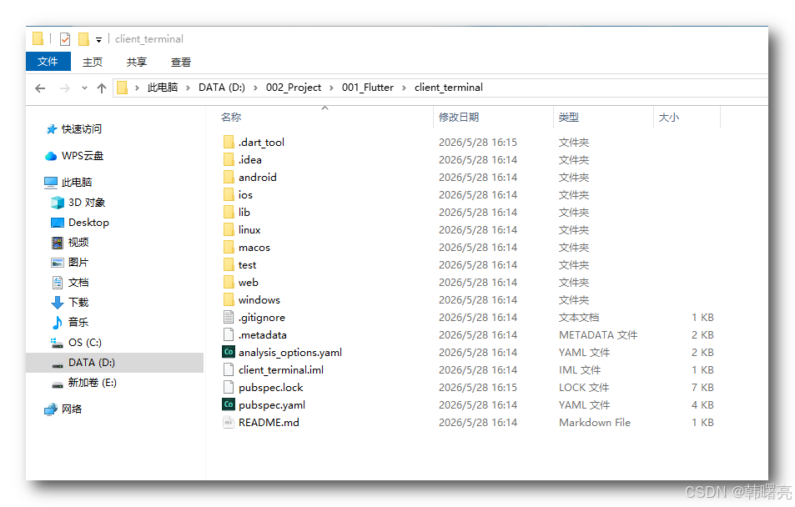This screenshot has height=507, width=795.
Task: Select the ios folder icon
Action: 229,194
